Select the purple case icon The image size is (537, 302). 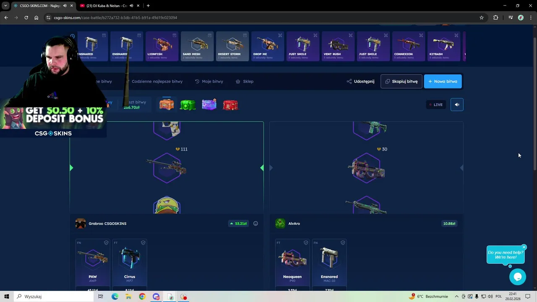(x=209, y=104)
